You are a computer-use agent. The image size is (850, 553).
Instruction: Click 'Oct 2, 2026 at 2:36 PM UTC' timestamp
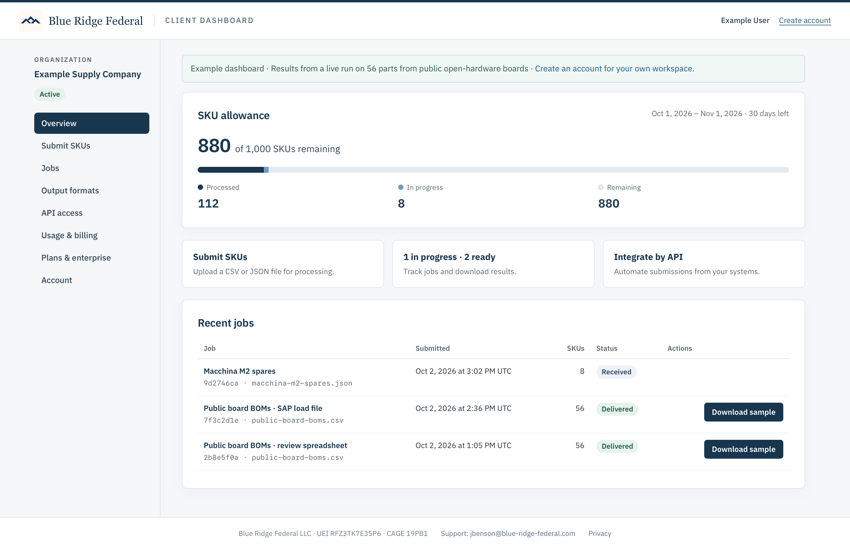(x=463, y=408)
